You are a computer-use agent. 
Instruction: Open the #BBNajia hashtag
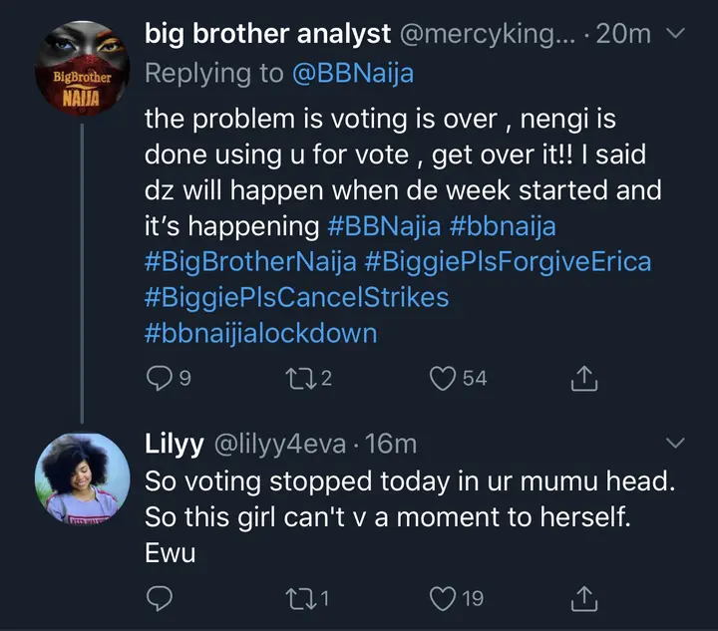tap(384, 225)
